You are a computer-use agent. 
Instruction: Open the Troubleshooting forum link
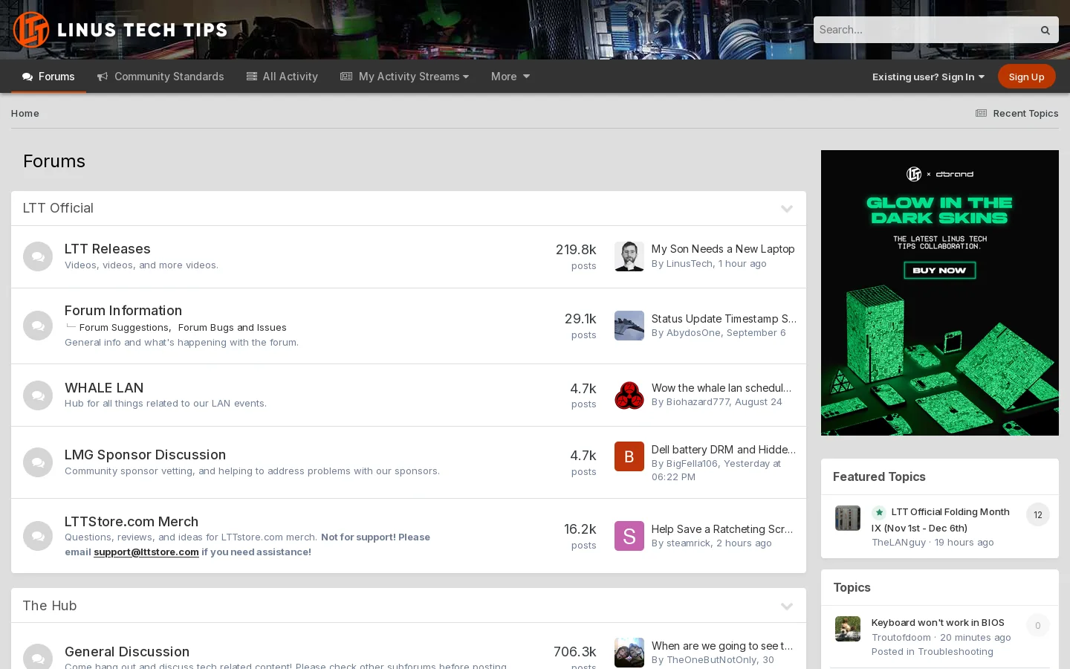[x=956, y=651]
